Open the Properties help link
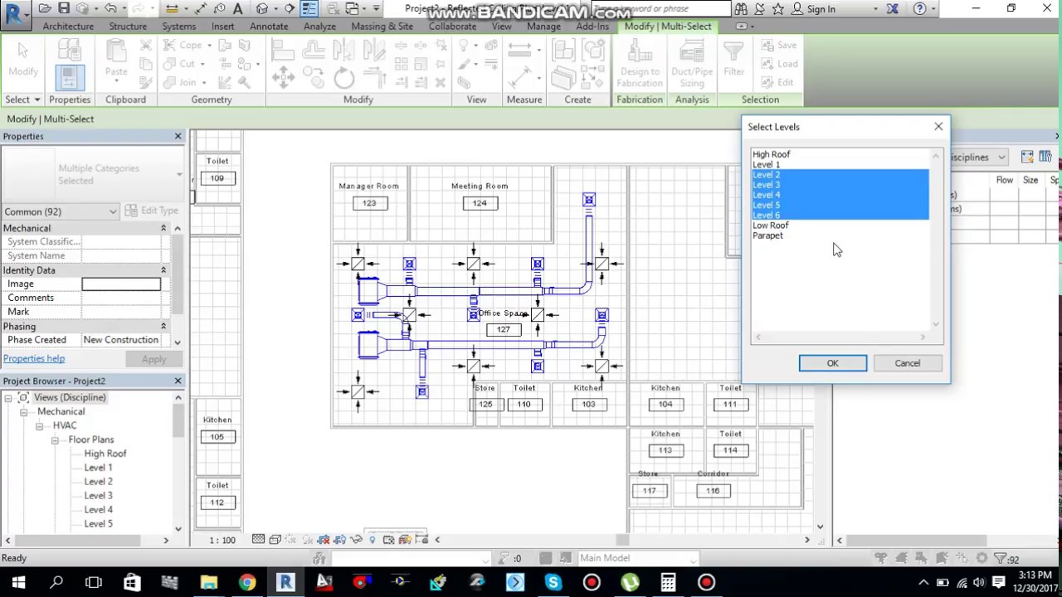Viewport: 1062px width, 597px height. 34,359
